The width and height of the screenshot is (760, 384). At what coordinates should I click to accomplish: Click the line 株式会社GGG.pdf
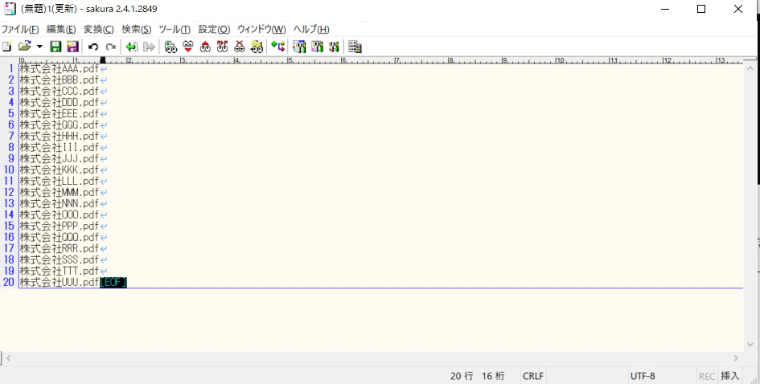pos(60,125)
